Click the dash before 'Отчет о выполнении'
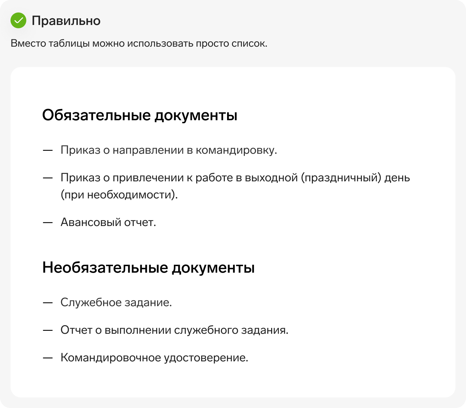Screen dimensions: 466x408 [48, 330]
